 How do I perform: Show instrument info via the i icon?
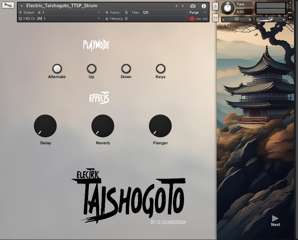[x=204, y=6]
